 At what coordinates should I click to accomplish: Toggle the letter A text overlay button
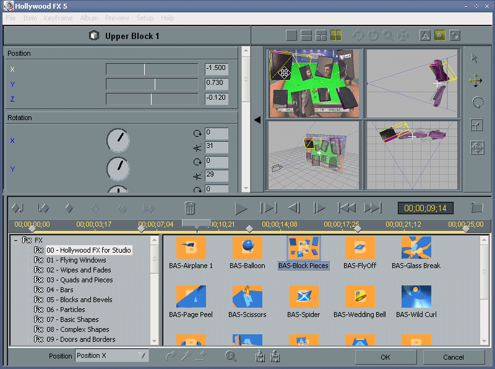(x=425, y=35)
